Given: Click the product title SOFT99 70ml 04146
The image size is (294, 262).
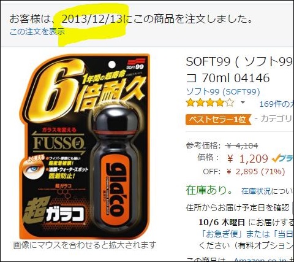Looking at the screenshot, I should (x=239, y=69).
